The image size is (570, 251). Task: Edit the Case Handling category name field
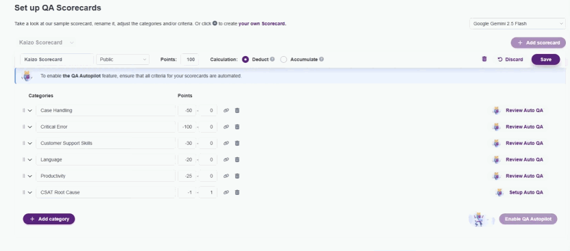click(x=106, y=110)
